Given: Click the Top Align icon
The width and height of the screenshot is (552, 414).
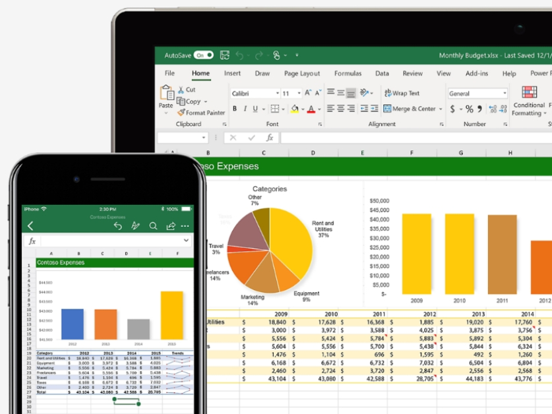Looking at the screenshot, I should coord(330,92).
